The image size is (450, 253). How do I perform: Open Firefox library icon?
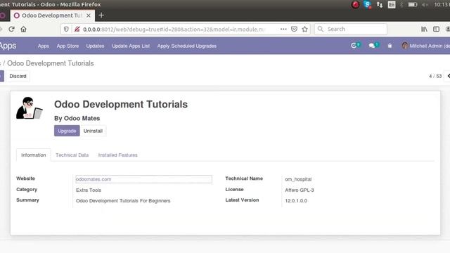424,30
